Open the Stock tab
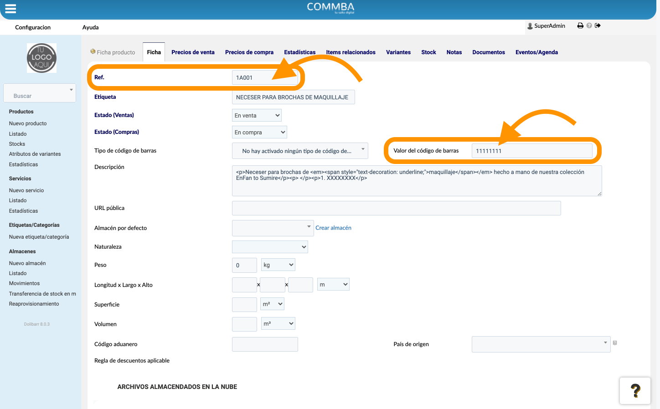This screenshot has width=660, height=409. 428,52
